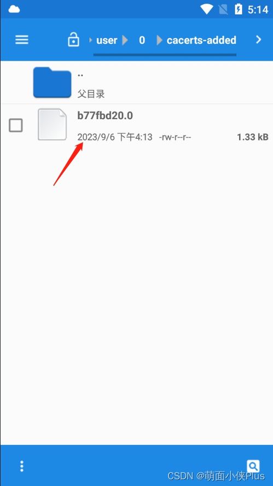Image resolution: width=273 pixels, height=486 pixels.
Task: Expand breadcrumb path with right chevron
Action: coord(259,40)
